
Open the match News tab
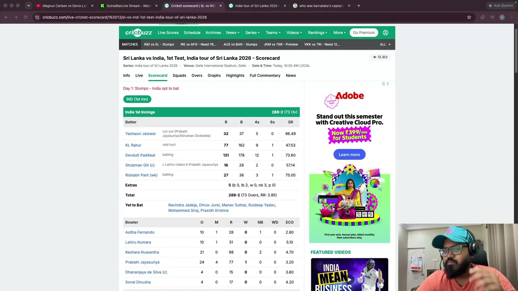pos(291,76)
